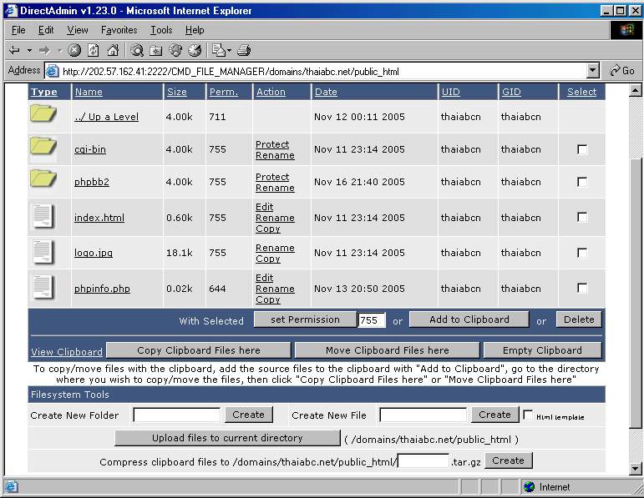
Task: Expand the Address bar dropdown arrow
Action: 593,71
